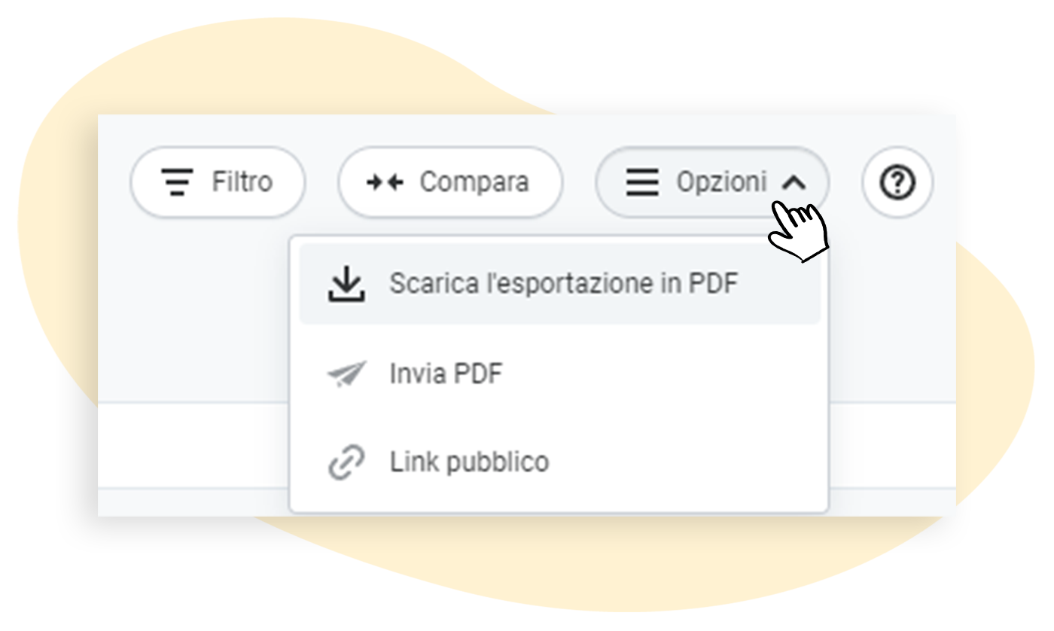Click the Opzioni dropdown label
Screen dimensions: 1054x631
721,183
